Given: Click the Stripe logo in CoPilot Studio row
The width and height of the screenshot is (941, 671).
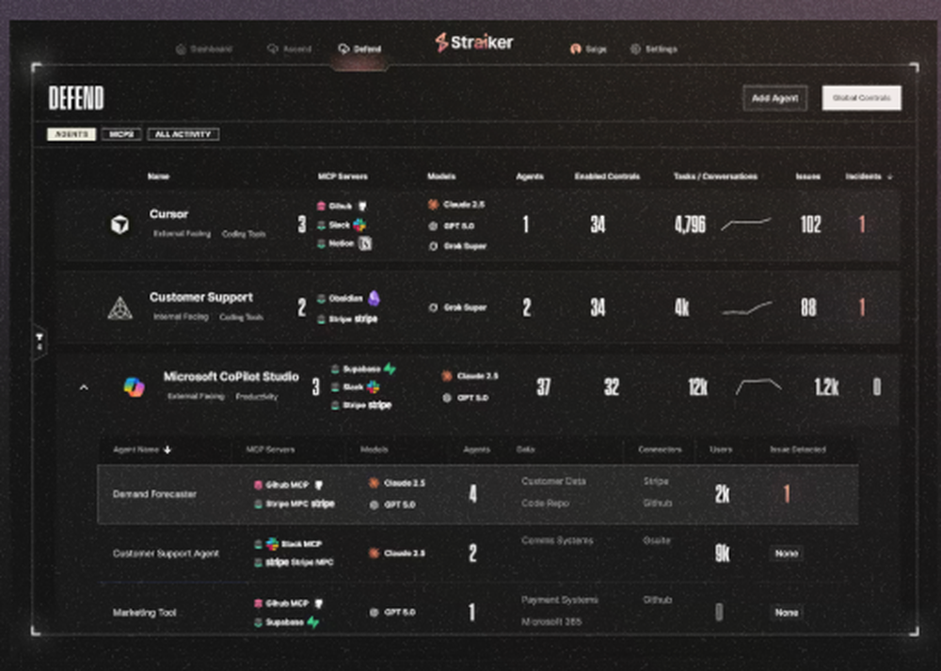Looking at the screenshot, I should [x=379, y=405].
